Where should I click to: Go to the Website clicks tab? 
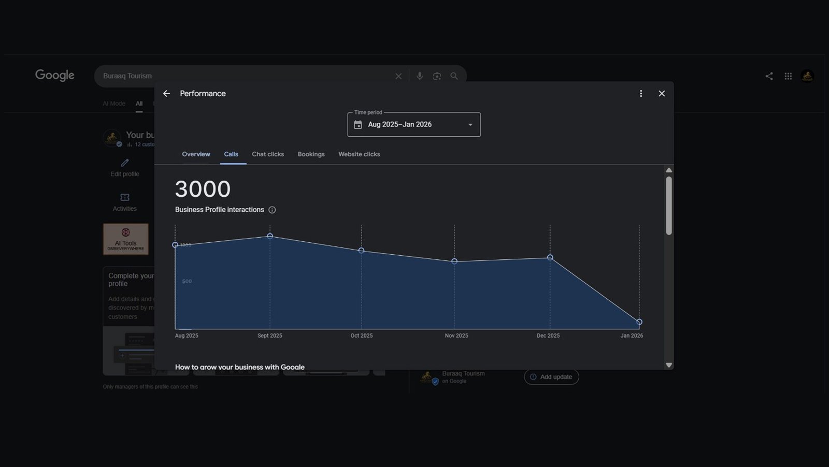coord(359,154)
